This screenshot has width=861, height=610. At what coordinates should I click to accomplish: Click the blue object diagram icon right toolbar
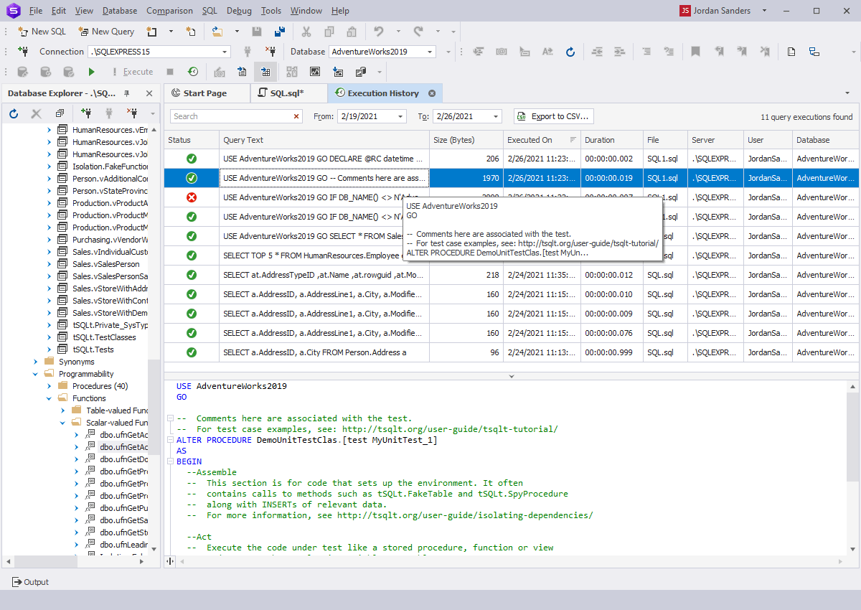814,52
